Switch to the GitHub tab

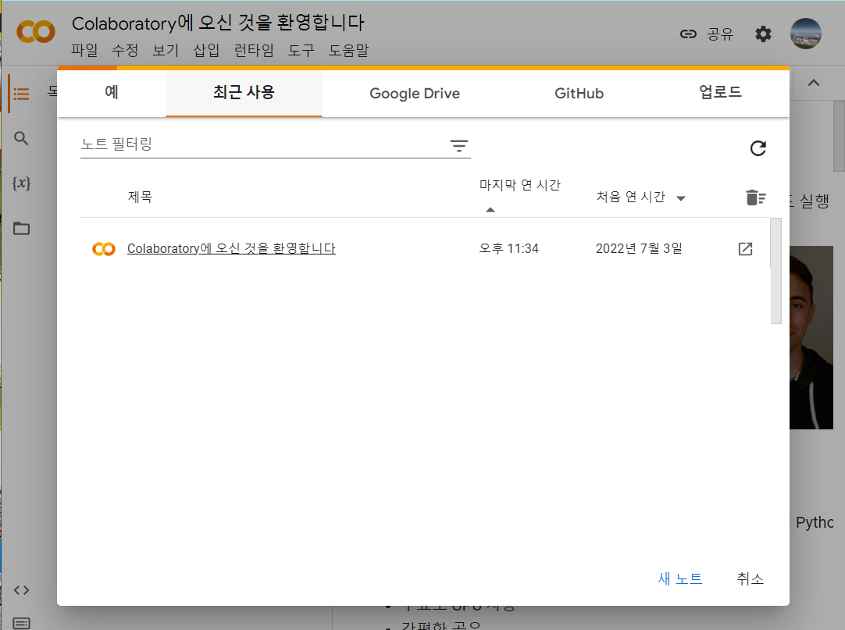(x=579, y=93)
